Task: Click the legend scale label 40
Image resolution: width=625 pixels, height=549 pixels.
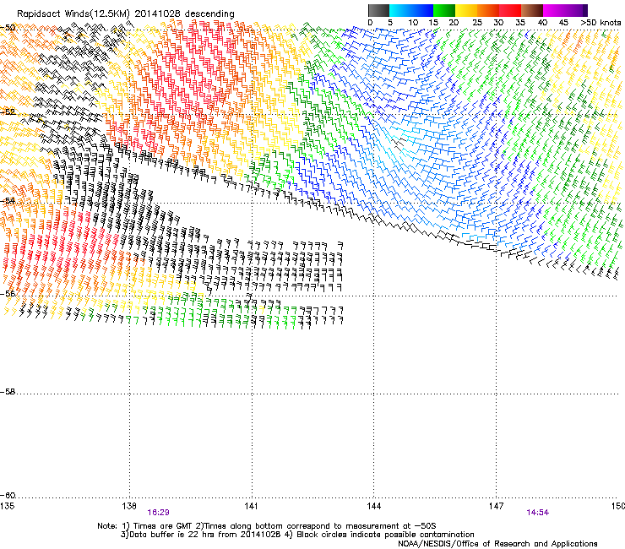Action: 542,23
